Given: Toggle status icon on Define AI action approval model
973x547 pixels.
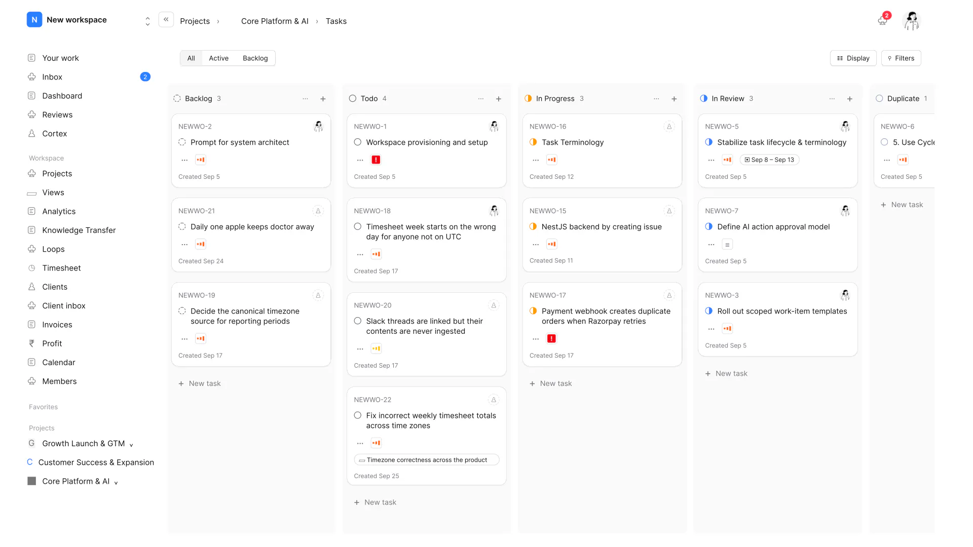Looking at the screenshot, I should coord(708,226).
